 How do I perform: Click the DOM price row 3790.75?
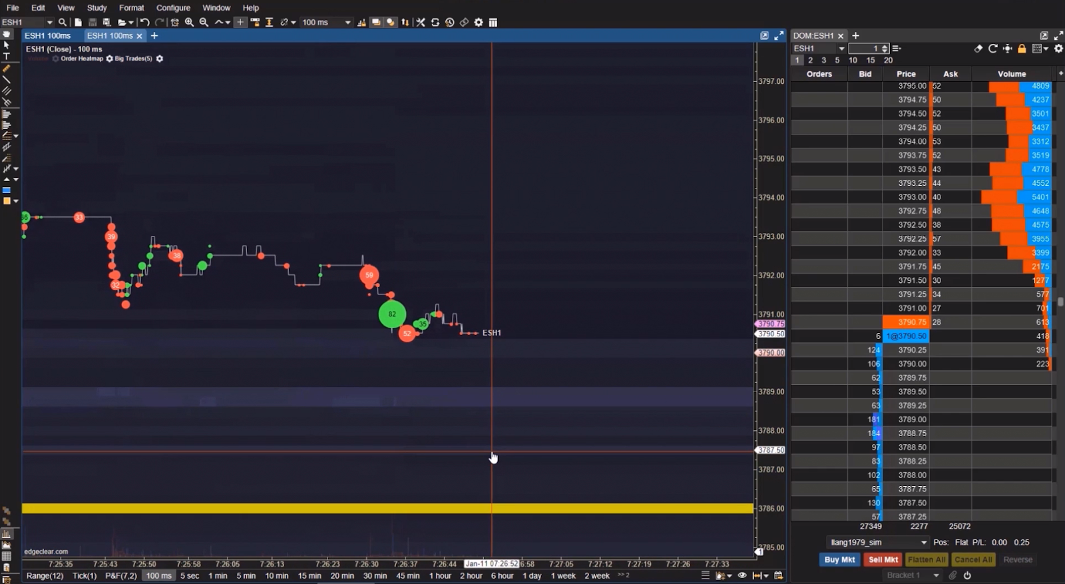click(x=905, y=322)
